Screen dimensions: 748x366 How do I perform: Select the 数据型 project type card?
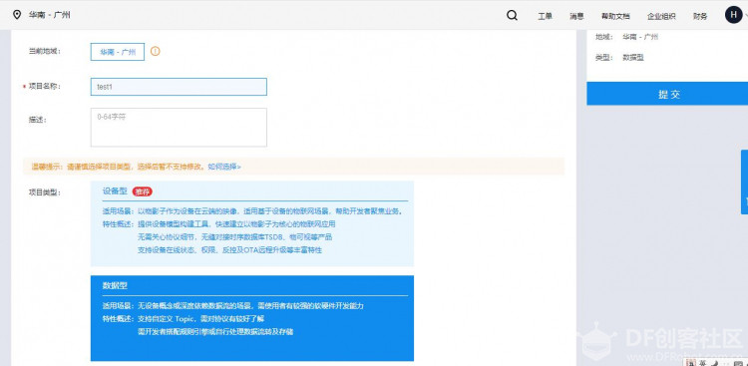[252, 318]
